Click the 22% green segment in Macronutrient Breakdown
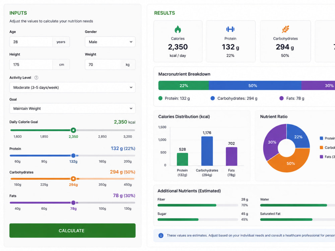The width and height of the screenshot is (335, 251). [x=184, y=85]
